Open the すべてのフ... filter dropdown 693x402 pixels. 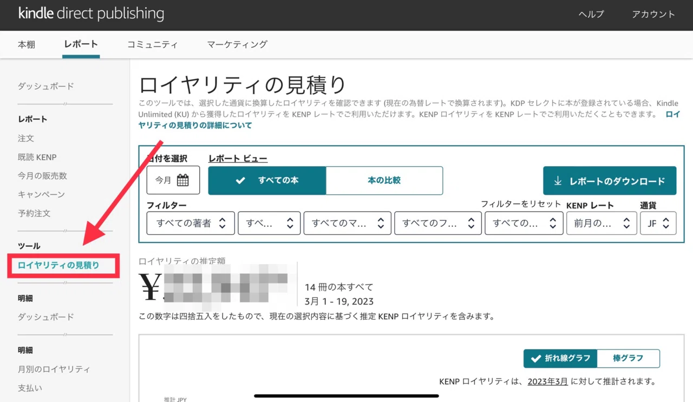point(438,223)
